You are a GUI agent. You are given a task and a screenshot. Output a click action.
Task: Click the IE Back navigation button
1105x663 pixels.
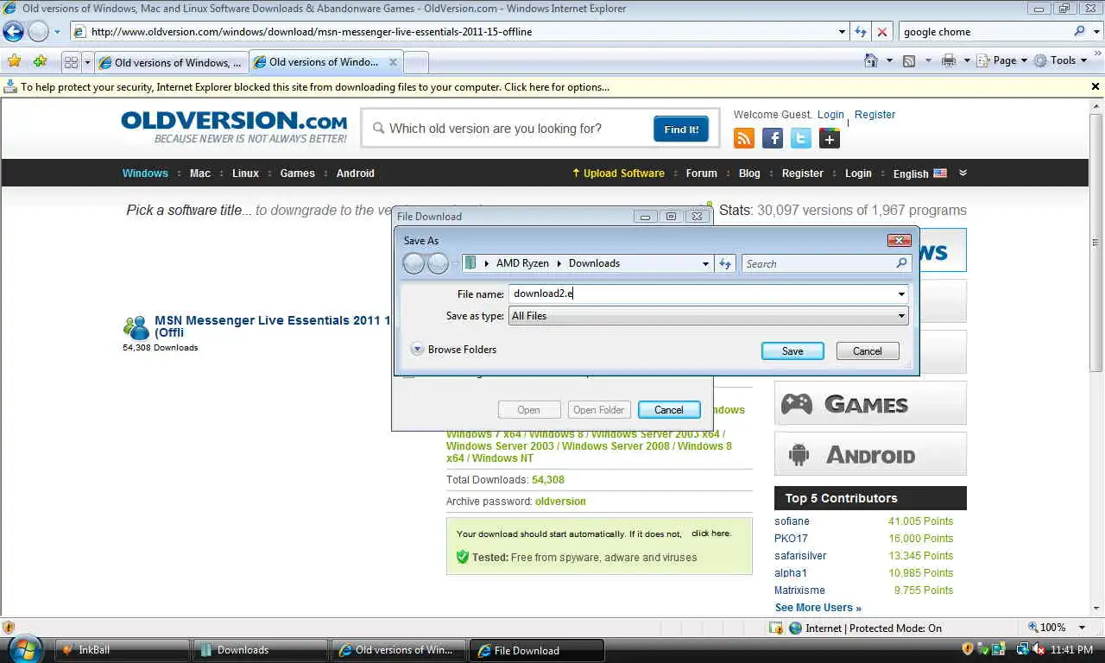click(x=13, y=32)
